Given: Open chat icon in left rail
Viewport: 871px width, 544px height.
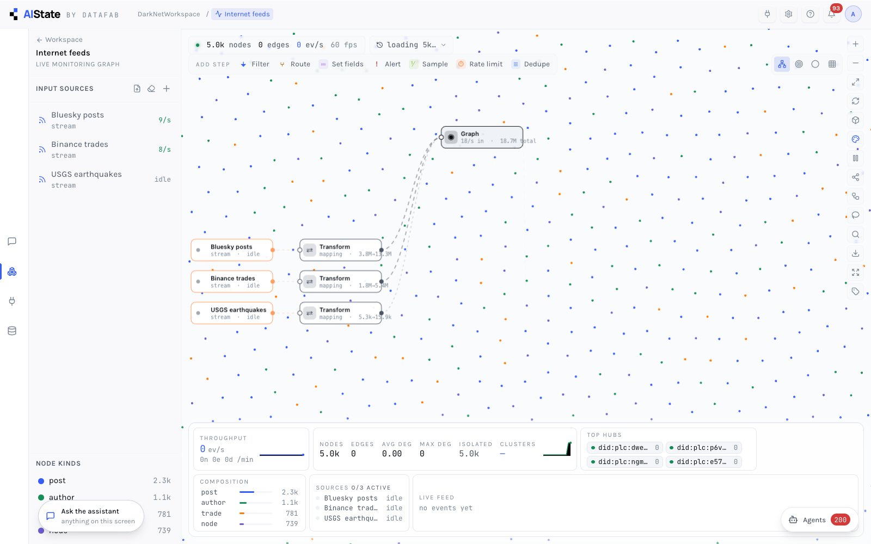Looking at the screenshot, I should coord(12,242).
